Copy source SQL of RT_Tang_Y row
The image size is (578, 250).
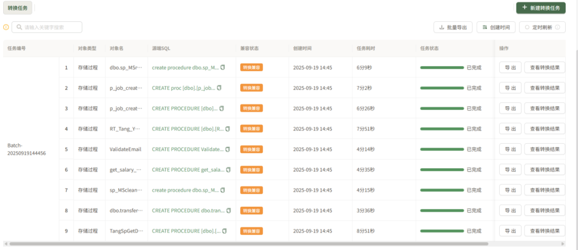(228, 129)
